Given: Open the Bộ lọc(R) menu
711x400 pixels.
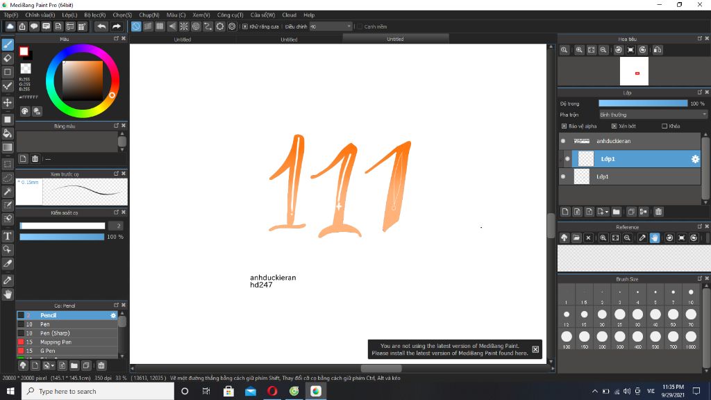Looking at the screenshot, I should coord(94,15).
